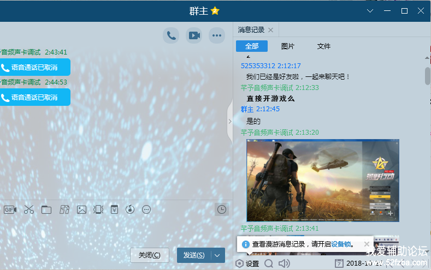This screenshot has width=431, height=270.
Task: Open the title bar dropdown arrow
Action: pyautogui.click(x=370, y=11)
